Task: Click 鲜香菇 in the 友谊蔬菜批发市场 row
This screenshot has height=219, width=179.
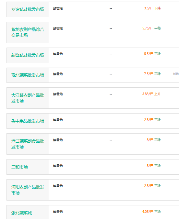Action: [x=58, y=8]
